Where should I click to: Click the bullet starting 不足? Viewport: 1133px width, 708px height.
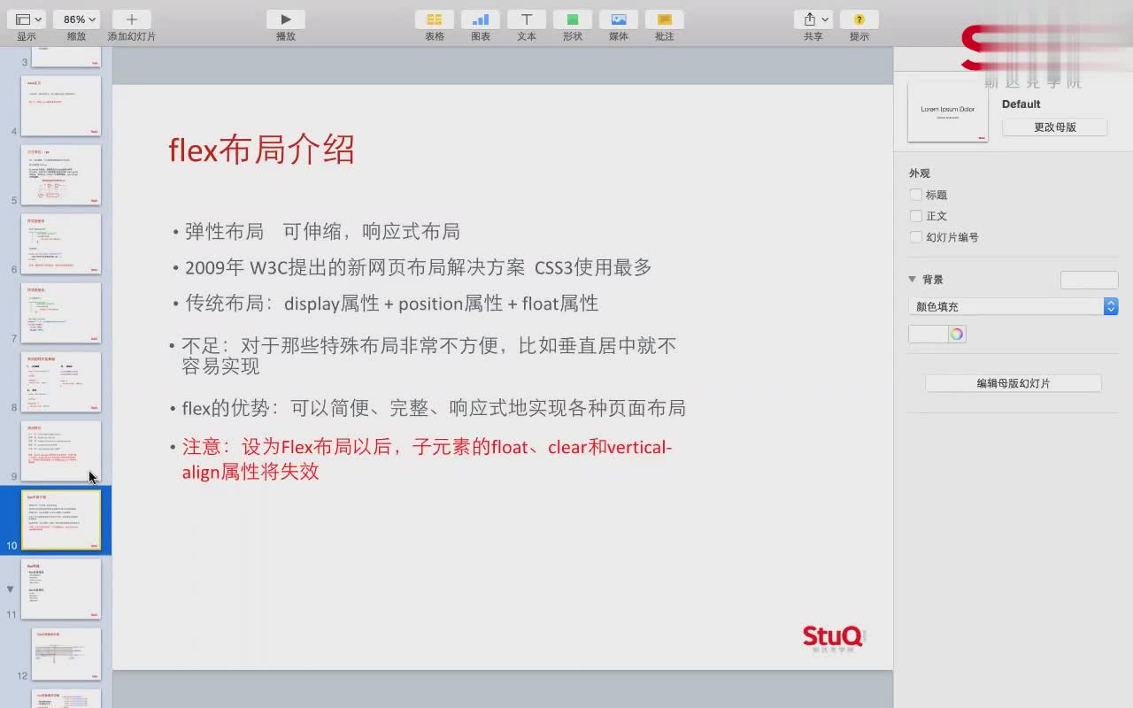pos(428,355)
